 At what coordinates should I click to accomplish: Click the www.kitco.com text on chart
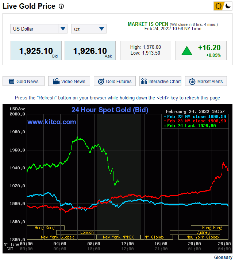[52, 122]
